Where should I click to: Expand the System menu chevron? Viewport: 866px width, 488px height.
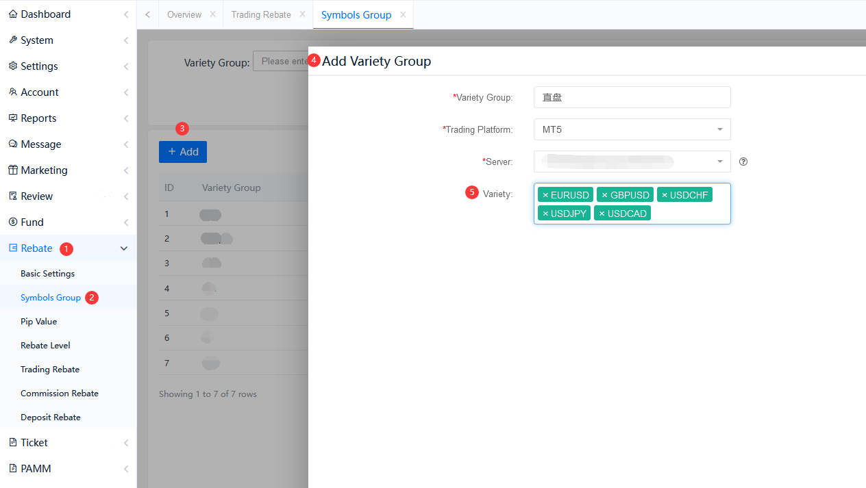pos(126,40)
